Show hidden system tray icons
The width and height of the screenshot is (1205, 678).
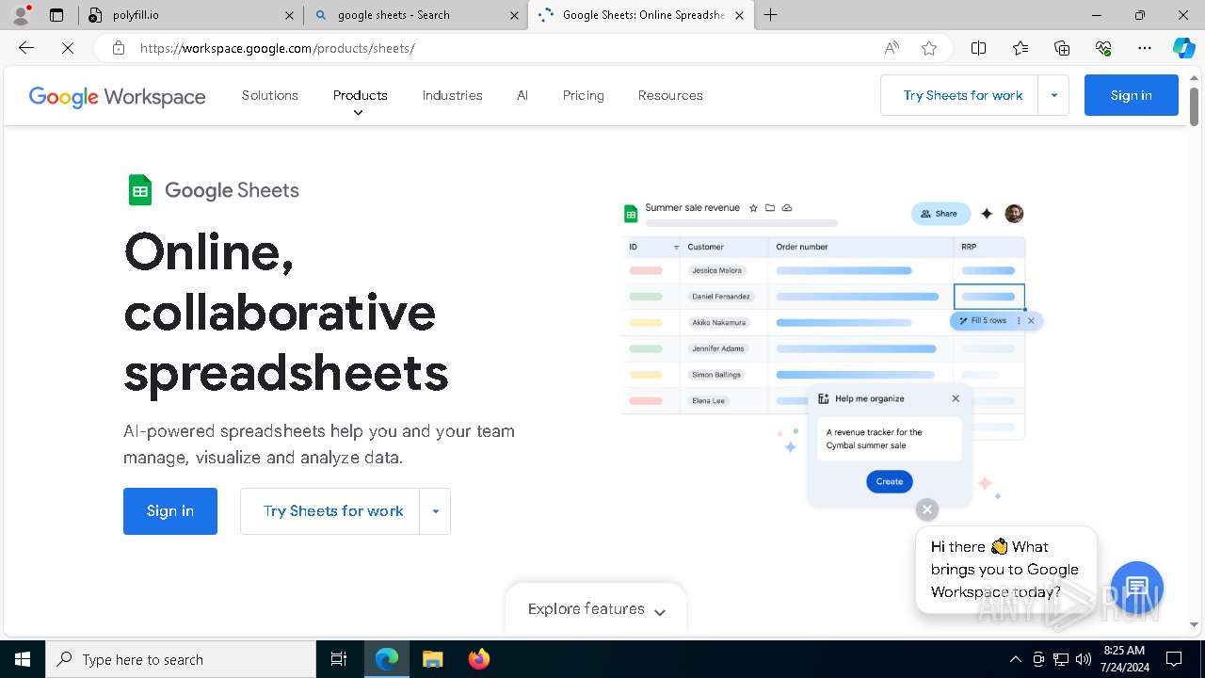click(x=1015, y=659)
